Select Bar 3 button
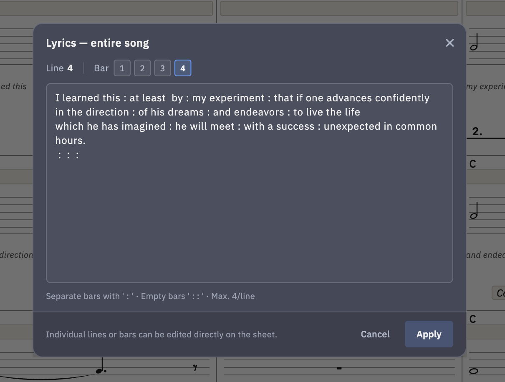505x382 pixels. (x=162, y=68)
